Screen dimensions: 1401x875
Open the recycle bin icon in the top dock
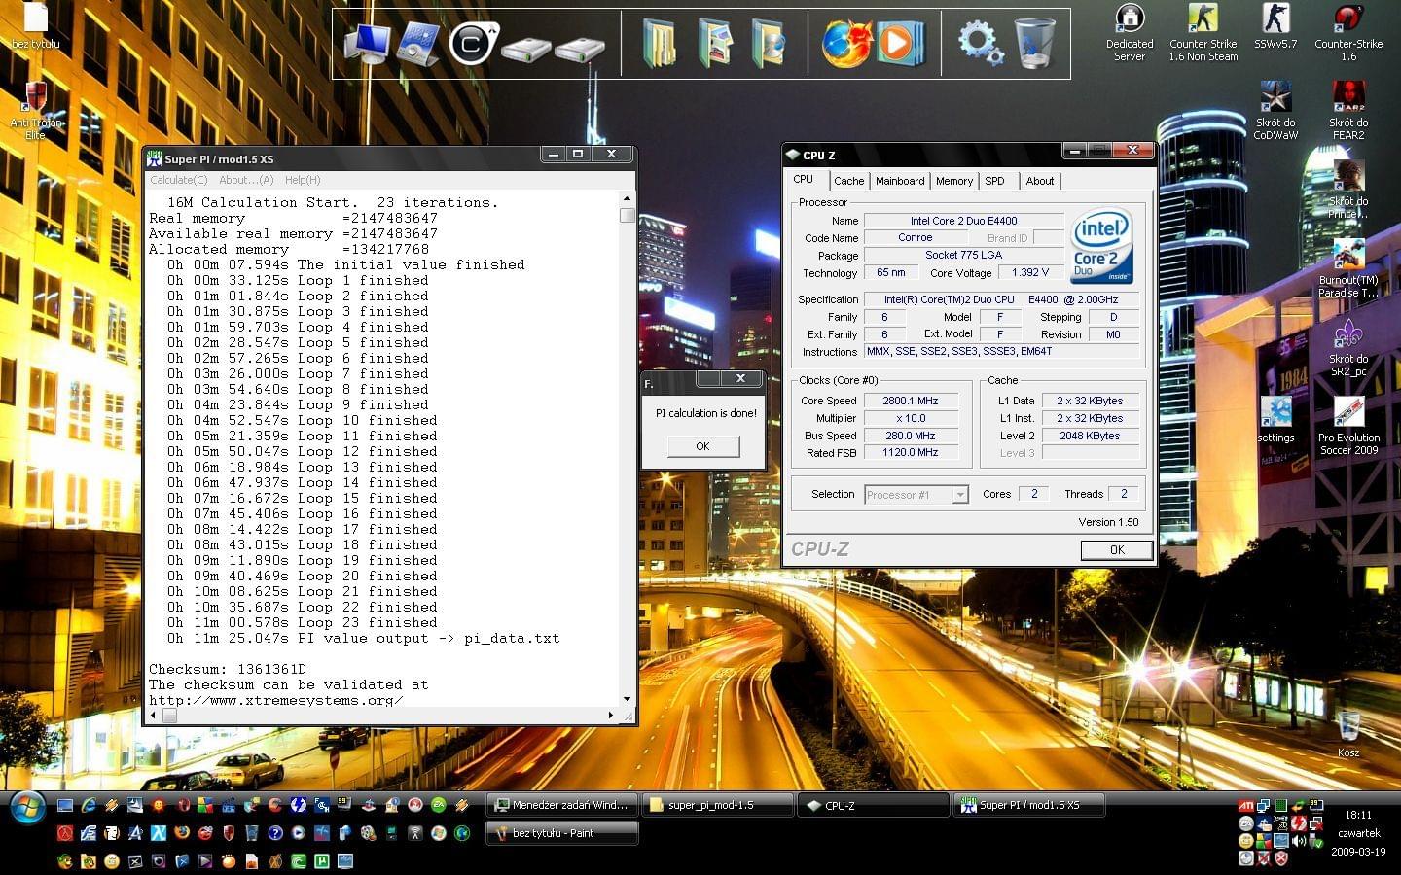pyautogui.click(x=1033, y=44)
